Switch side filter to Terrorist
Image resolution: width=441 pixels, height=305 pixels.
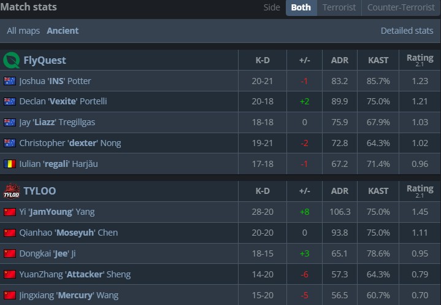pos(339,7)
